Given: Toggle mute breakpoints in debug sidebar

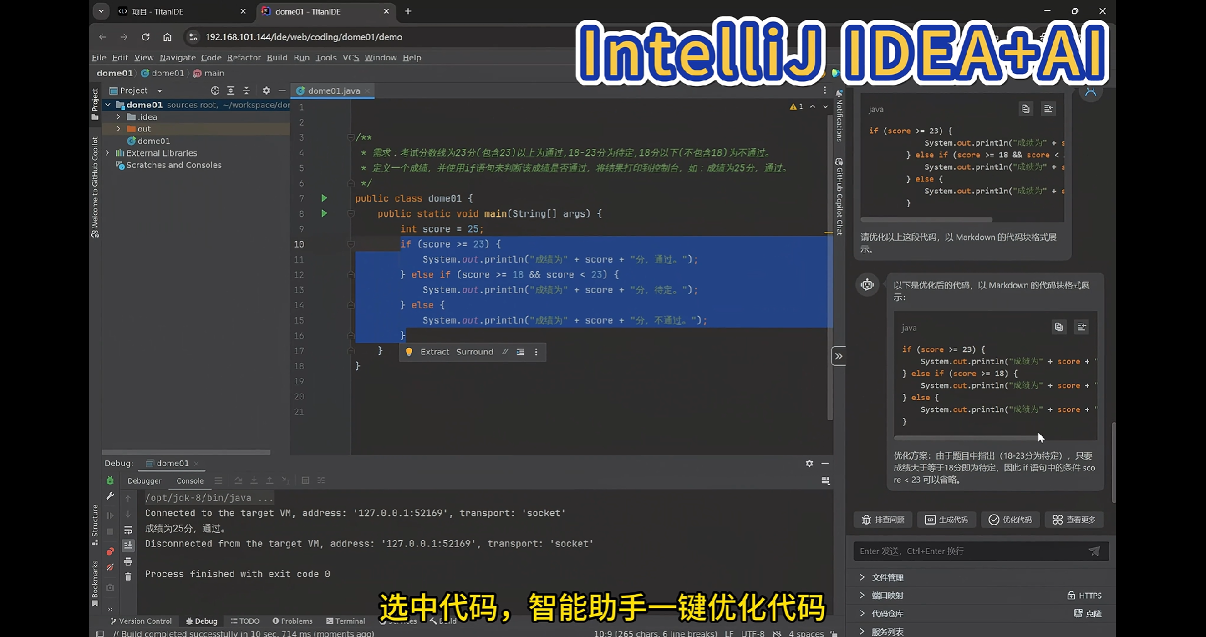Looking at the screenshot, I should (x=110, y=567).
